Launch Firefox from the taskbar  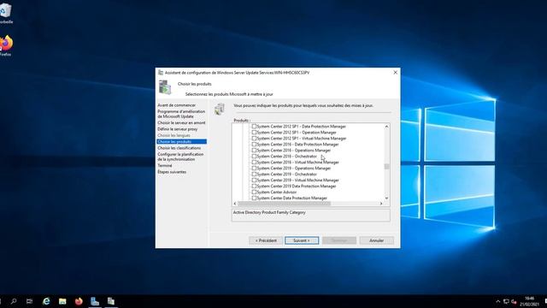(79, 301)
